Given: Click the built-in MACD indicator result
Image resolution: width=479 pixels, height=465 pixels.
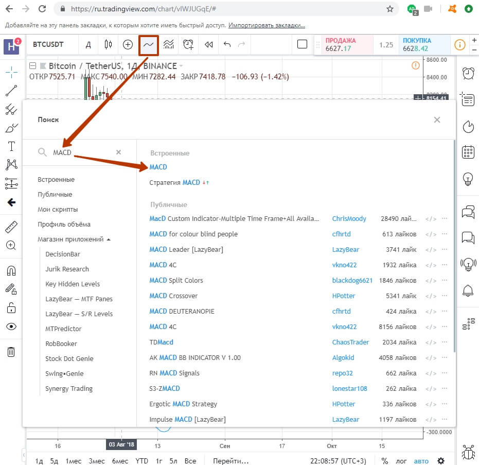Looking at the screenshot, I should [x=158, y=167].
